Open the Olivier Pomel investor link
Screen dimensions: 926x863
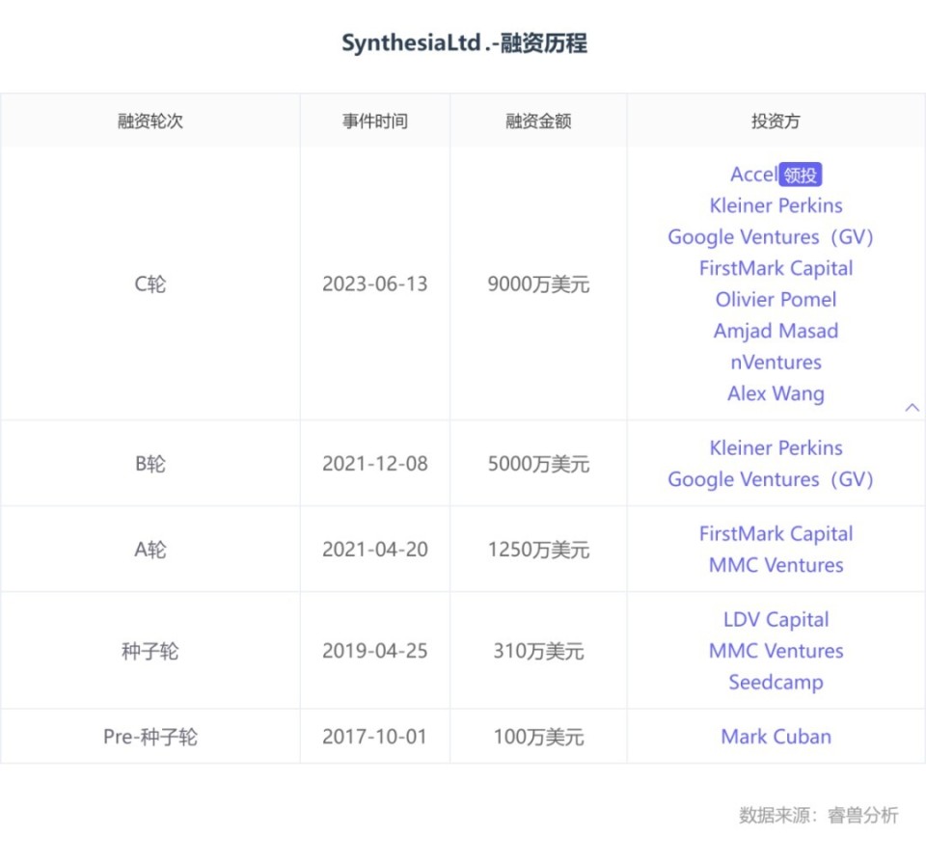pos(776,299)
